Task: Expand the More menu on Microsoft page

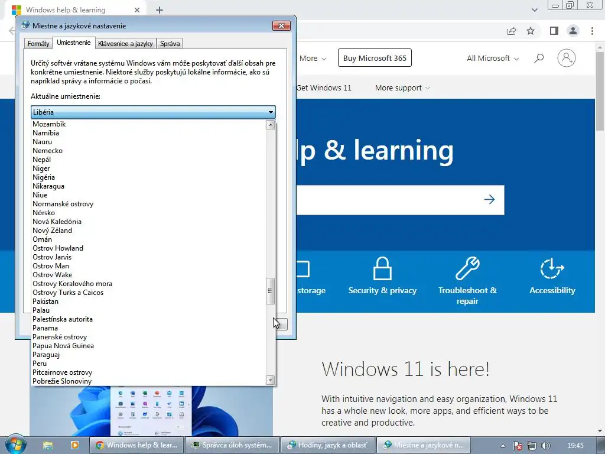Action: (313, 59)
